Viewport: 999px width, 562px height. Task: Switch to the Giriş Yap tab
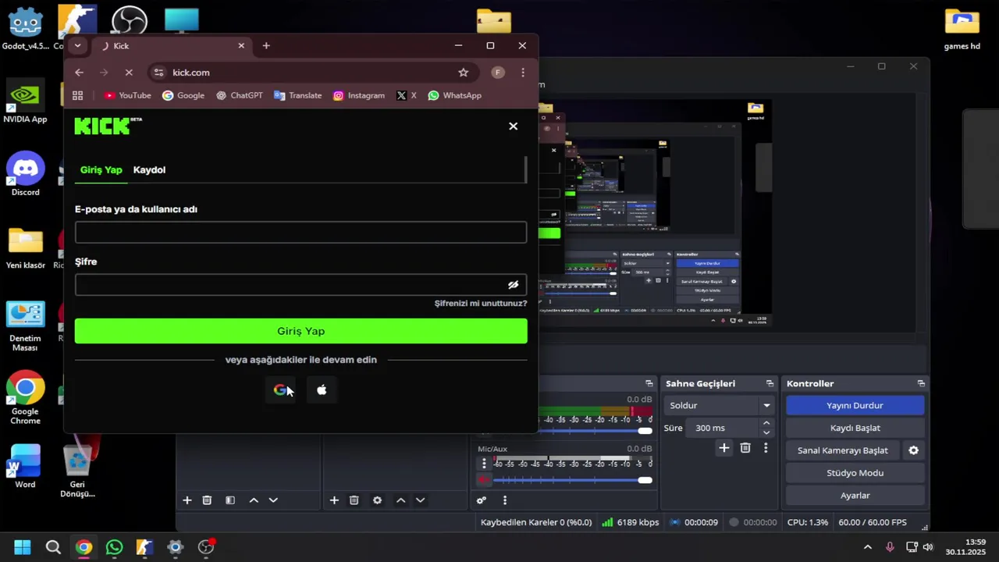pos(101,169)
